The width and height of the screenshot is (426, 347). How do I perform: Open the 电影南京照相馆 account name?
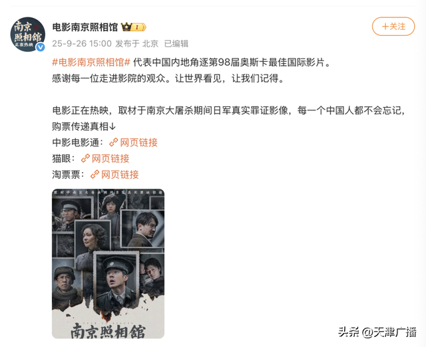[85, 27]
